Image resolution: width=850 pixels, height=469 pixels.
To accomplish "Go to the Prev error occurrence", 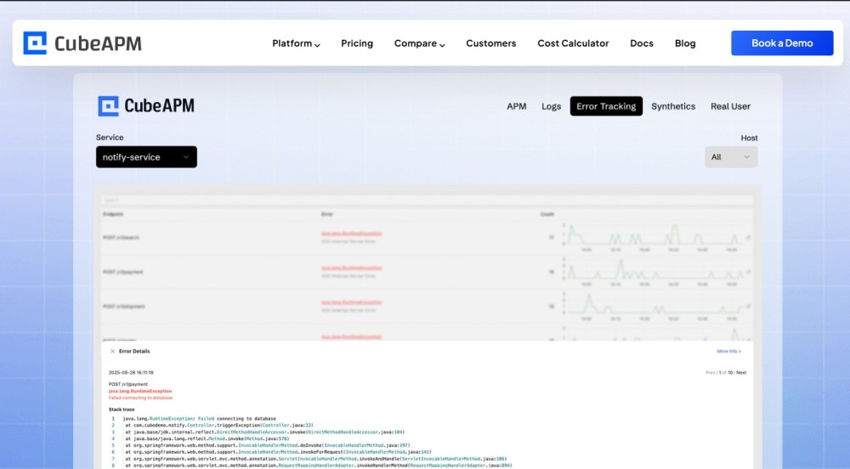I will click(x=710, y=373).
